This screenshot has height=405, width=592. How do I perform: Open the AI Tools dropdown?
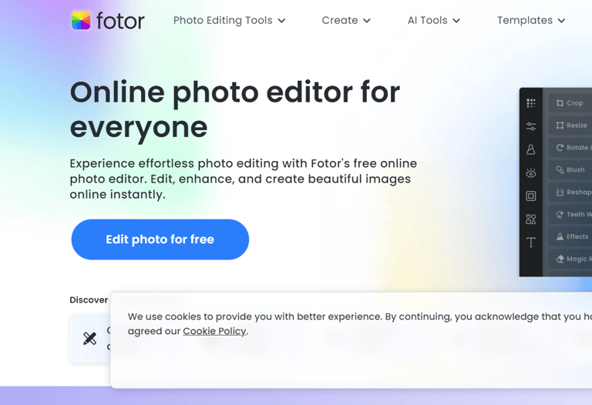tap(434, 20)
